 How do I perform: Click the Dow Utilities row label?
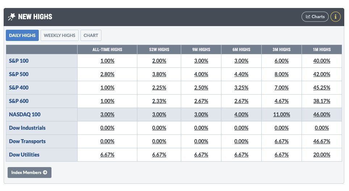24,155
